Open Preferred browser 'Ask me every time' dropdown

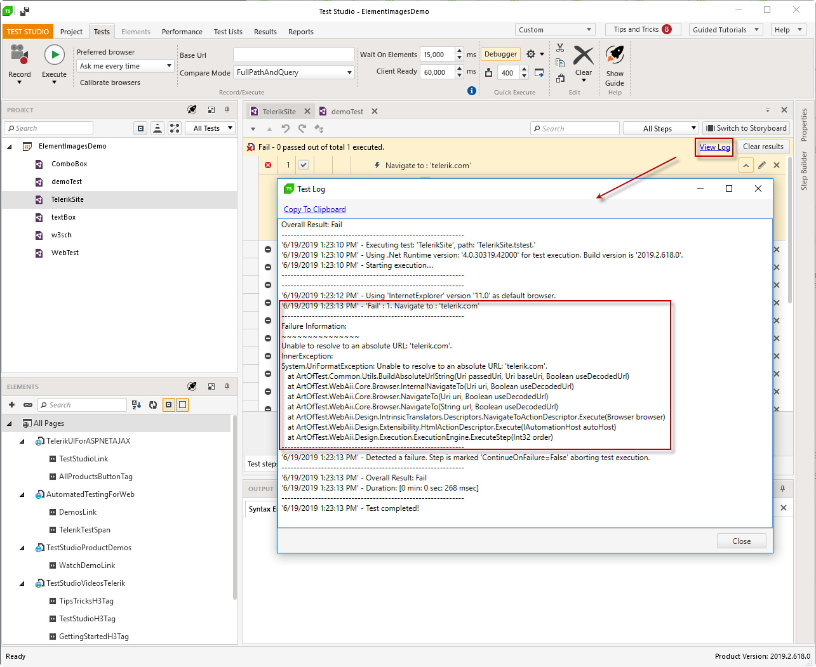pyautogui.click(x=125, y=66)
